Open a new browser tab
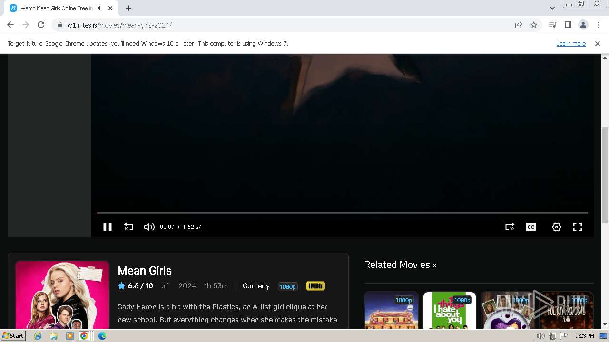609x342 pixels. [x=128, y=8]
